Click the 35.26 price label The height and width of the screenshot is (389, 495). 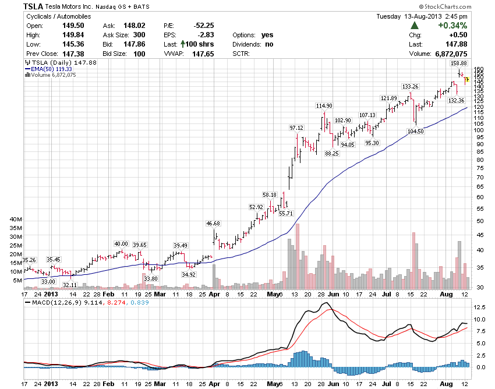coord(29,260)
